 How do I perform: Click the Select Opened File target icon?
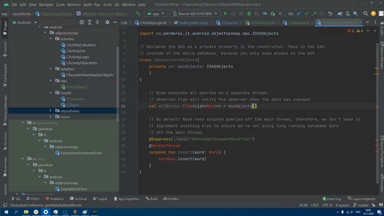(82, 23)
